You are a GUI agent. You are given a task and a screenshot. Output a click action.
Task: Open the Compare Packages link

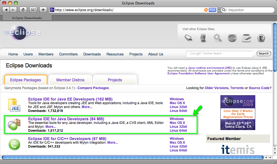coord(93,88)
